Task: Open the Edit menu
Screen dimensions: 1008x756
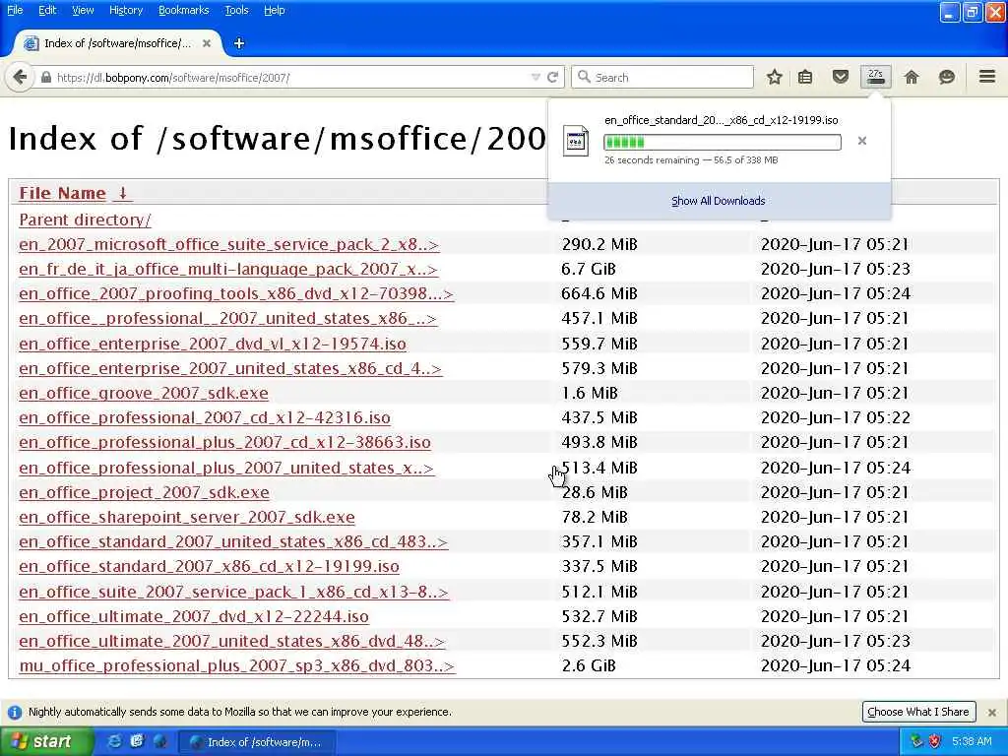Action: coord(47,10)
